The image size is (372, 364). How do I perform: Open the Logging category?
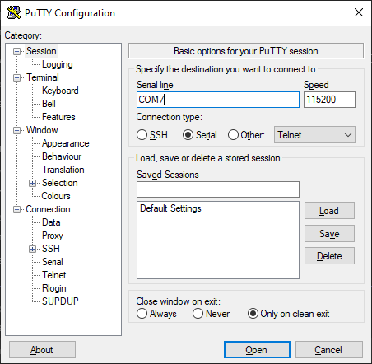click(x=58, y=64)
